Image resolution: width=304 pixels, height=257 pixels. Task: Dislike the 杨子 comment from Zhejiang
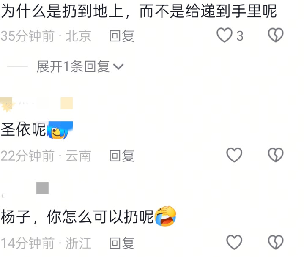(276, 243)
